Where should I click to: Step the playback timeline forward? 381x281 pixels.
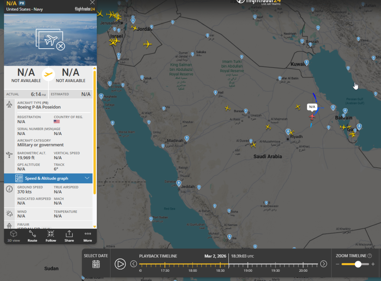[x=324, y=264]
